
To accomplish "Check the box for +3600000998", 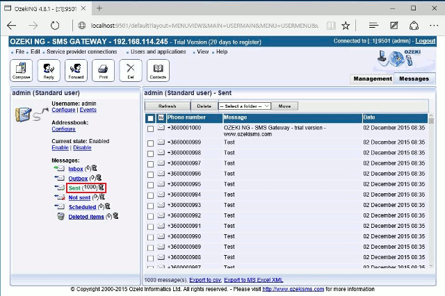I will (150, 154).
